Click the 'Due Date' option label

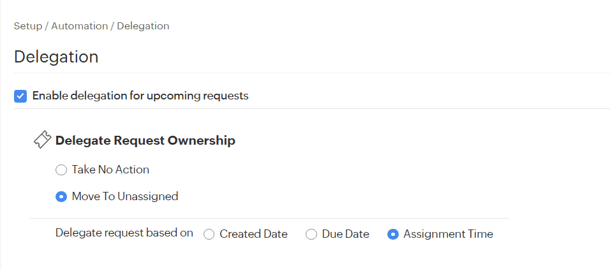345,235
